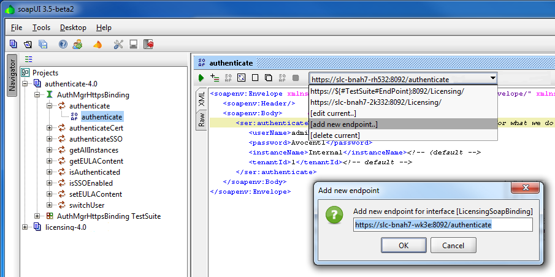This screenshot has width=555, height=277.
Task: Open the Help menu
Action: [x=104, y=27]
